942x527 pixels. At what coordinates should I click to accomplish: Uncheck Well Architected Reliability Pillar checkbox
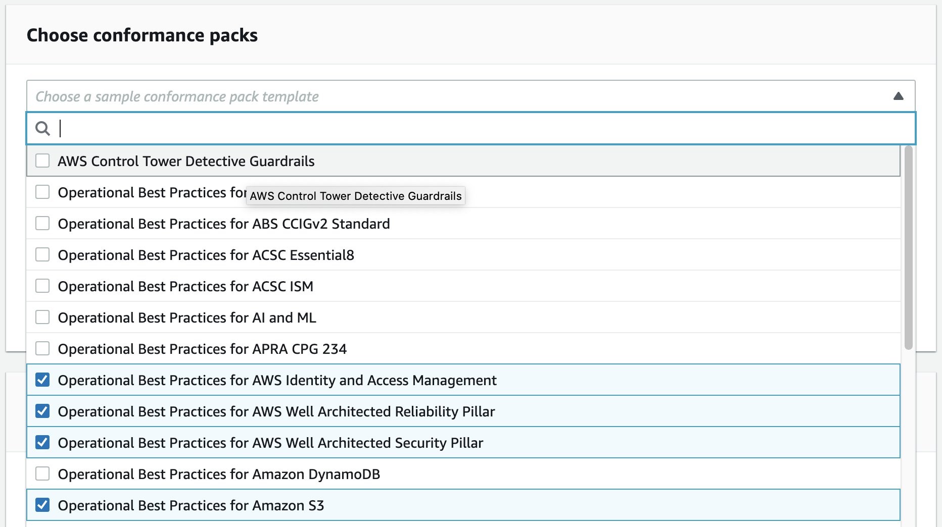[x=42, y=411]
